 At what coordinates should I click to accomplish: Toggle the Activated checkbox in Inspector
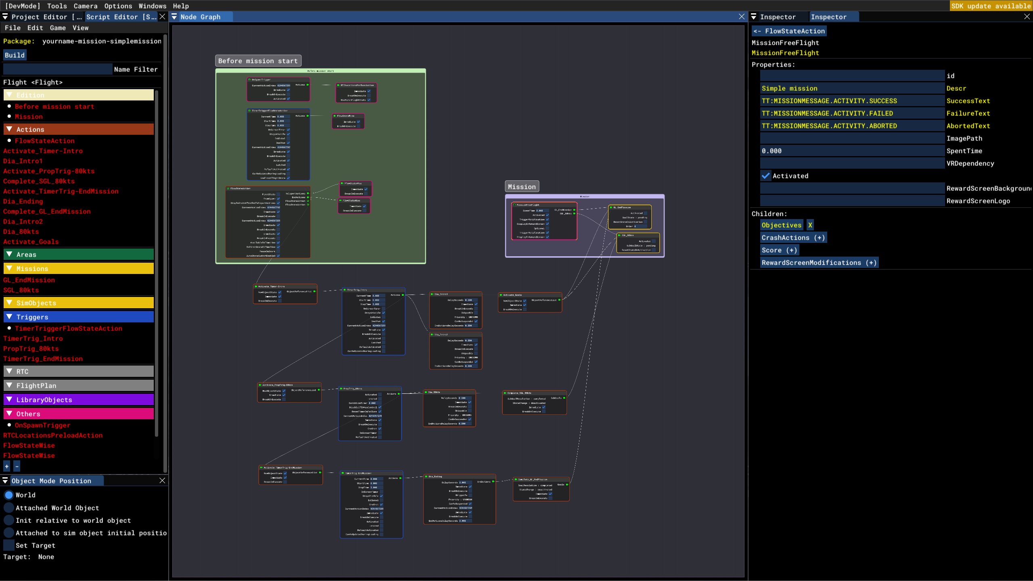pyautogui.click(x=765, y=176)
